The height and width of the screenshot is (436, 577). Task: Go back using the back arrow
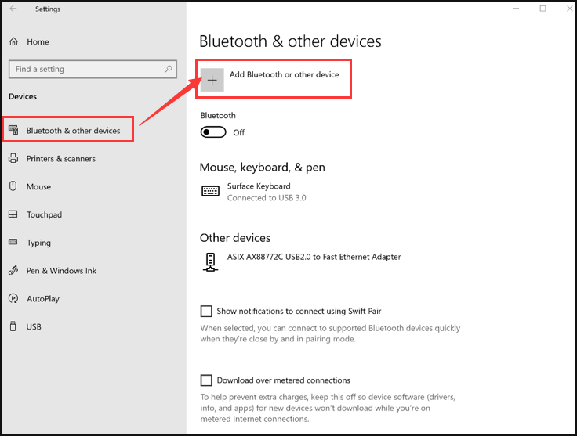click(x=13, y=9)
